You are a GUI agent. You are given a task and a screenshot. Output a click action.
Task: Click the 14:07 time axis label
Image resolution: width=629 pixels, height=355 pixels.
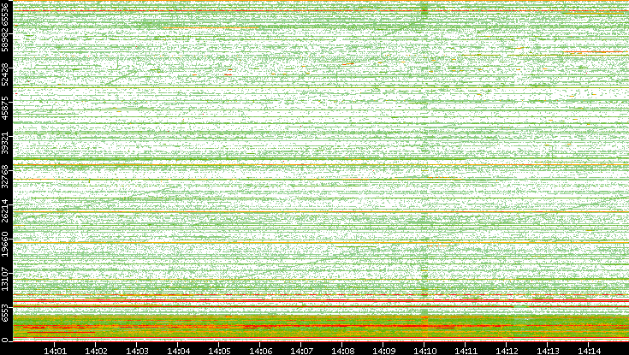[x=301, y=352]
